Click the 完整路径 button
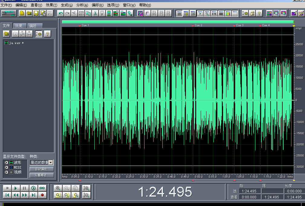Viewport: 305px width, 206px height. point(41,175)
